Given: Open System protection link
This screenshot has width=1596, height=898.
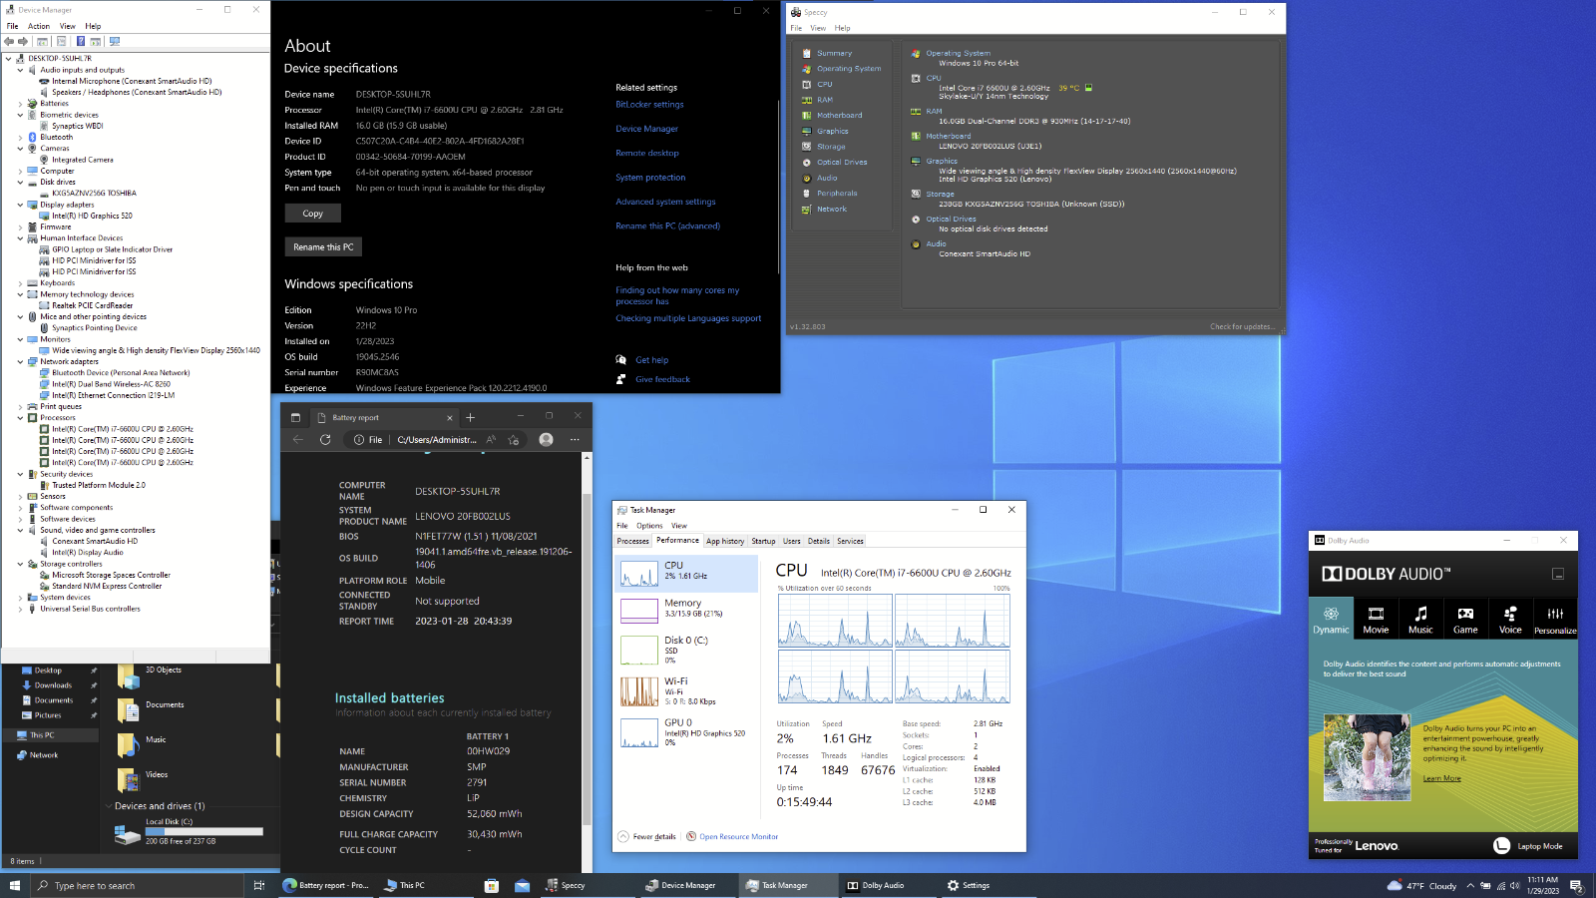Looking at the screenshot, I should tap(650, 178).
